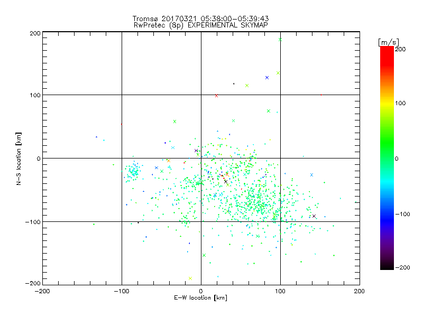Click the '200' label on the colorbar
The image size is (423, 317).
[400, 49]
